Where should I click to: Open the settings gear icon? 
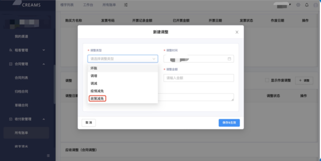(x=298, y=5)
